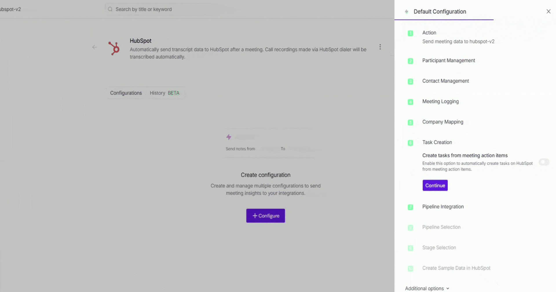The image size is (556, 292).
Task: Click the HubSpot sprocket logo icon
Action: [x=114, y=48]
